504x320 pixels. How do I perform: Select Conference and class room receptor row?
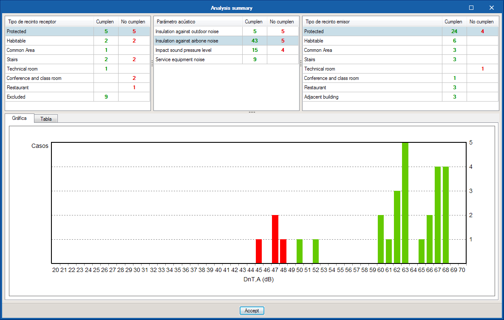pyautogui.click(x=77, y=78)
